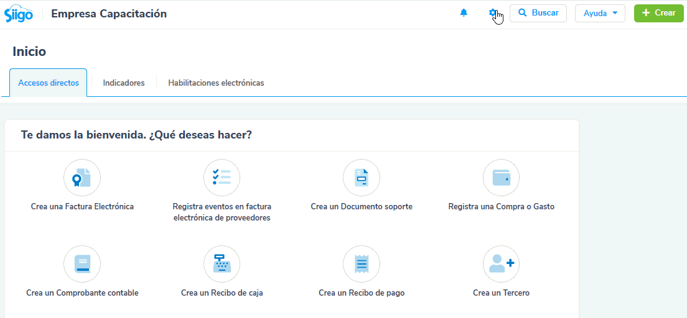
Task: Select the Recibo de pago receipt icon
Action: tap(362, 264)
